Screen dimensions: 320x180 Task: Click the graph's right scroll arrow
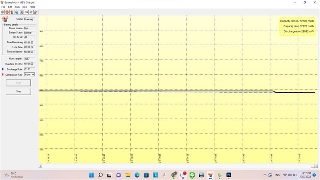tap(316, 166)
